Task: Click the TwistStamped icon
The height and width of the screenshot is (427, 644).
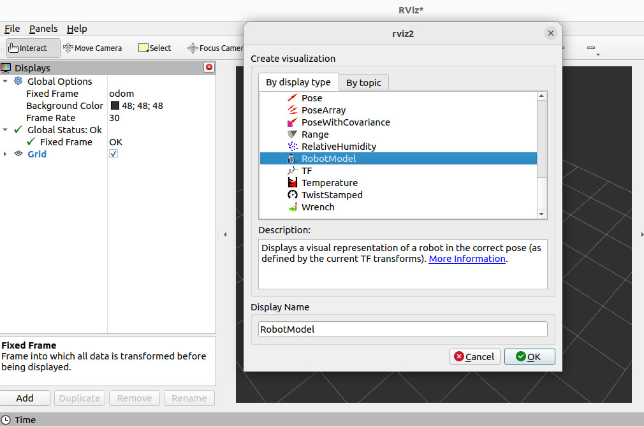Action: click(292, 194)
